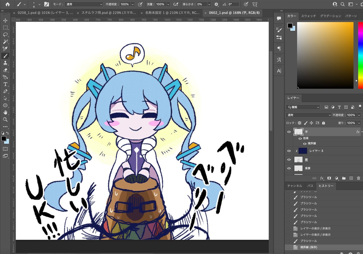Hide the 境界線 stroke effect
Image resolution: width=363 pixels, height=254 pixels.
(305, 144)
